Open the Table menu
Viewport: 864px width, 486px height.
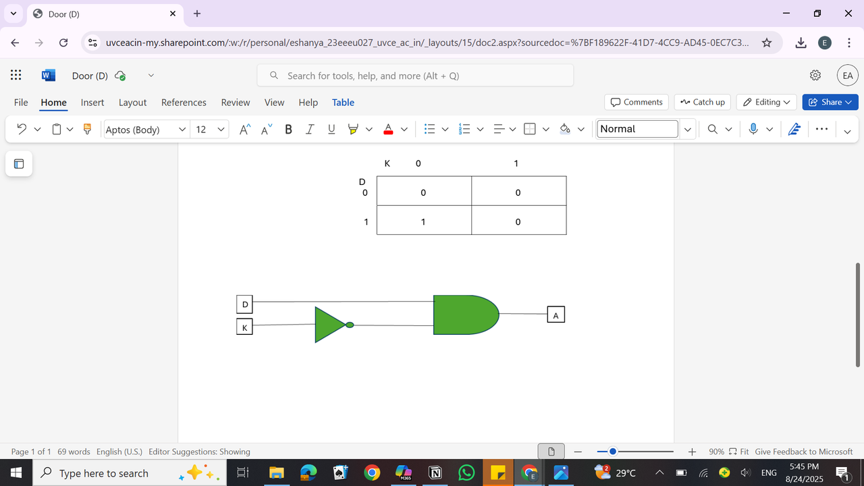coord(343,103)
